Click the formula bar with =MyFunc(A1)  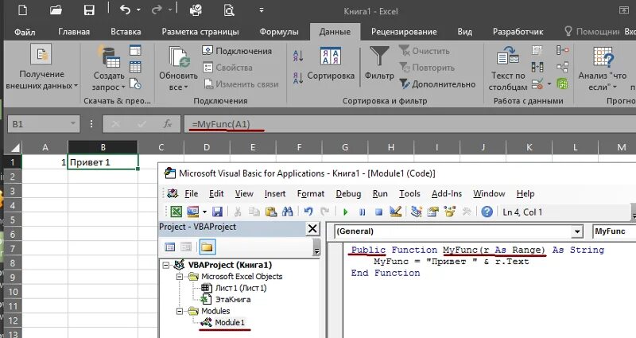[409, 124]
